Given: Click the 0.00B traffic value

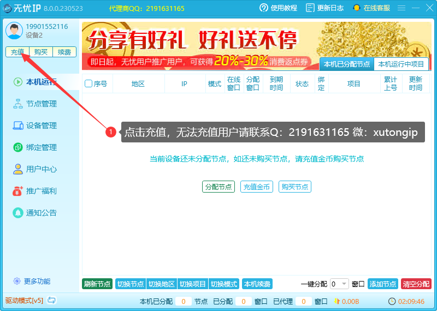Looking at the screenshot, I should [x=350, y=301].
